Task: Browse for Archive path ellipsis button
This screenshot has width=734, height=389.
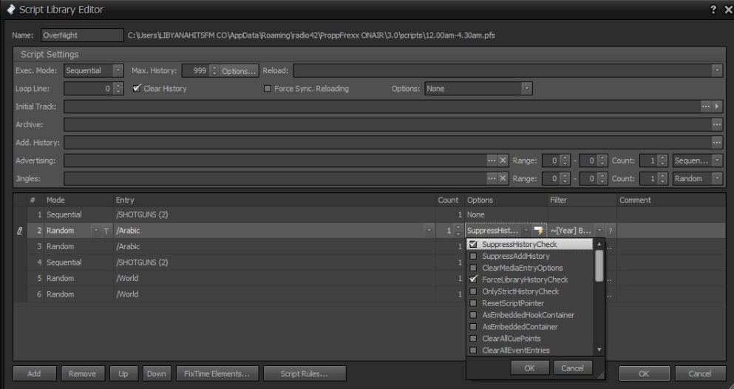Action: (x=717, y=124)
